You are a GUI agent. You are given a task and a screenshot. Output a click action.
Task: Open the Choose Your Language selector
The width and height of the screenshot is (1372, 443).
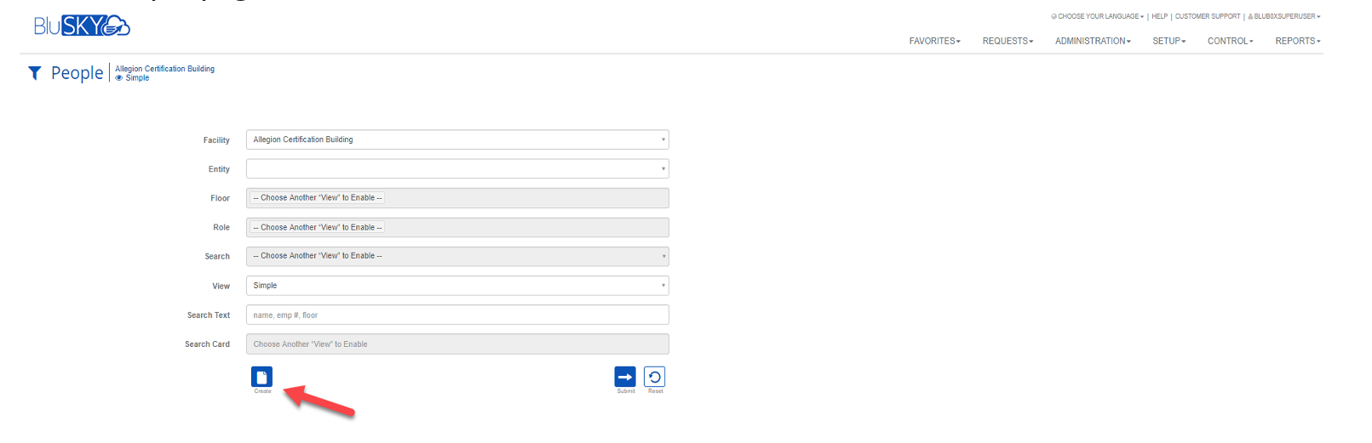tap(1099, 16)
